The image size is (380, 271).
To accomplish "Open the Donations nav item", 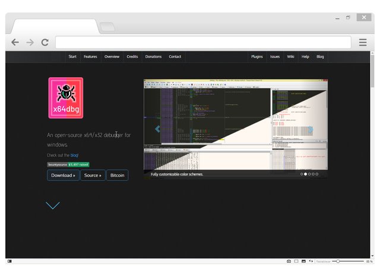I will click(x=153, y=56).
